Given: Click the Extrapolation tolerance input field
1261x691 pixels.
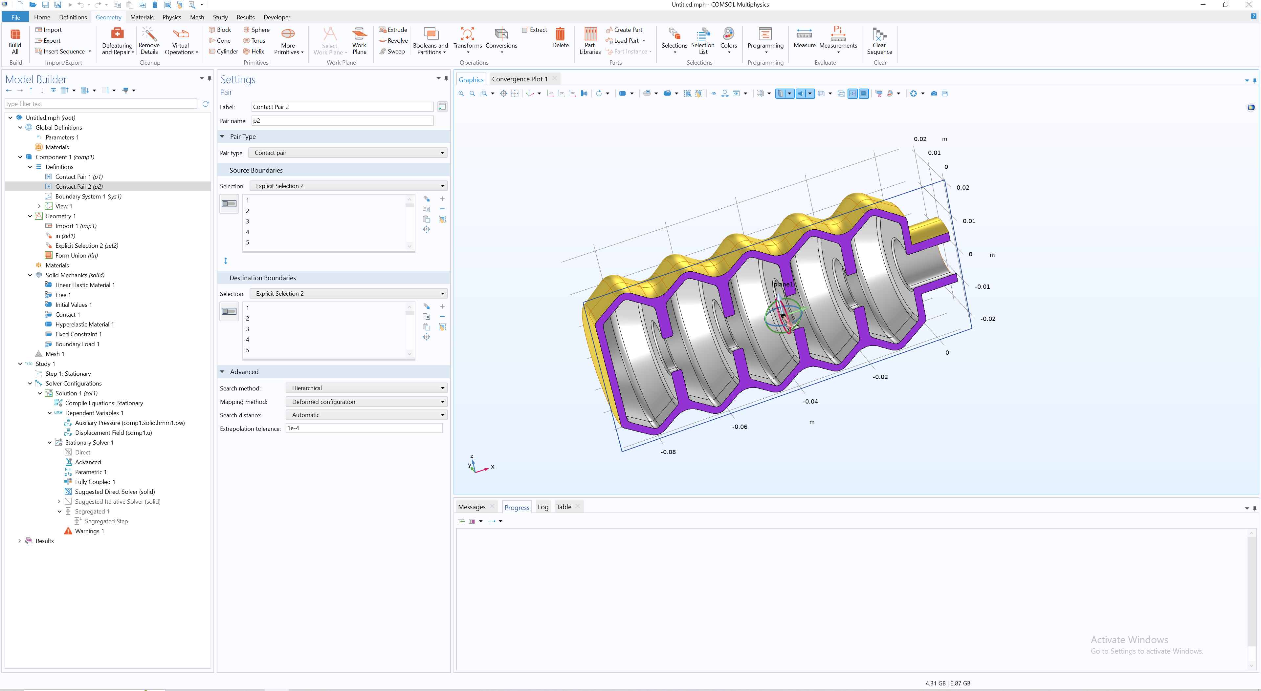Looking at the screenshot, I should tap(364, 428).
